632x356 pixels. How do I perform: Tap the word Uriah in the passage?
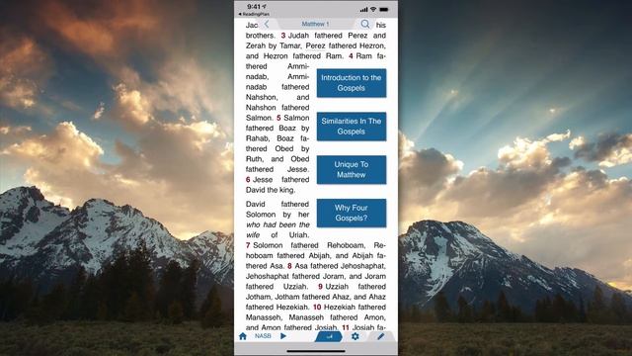(x=298, y=235)
